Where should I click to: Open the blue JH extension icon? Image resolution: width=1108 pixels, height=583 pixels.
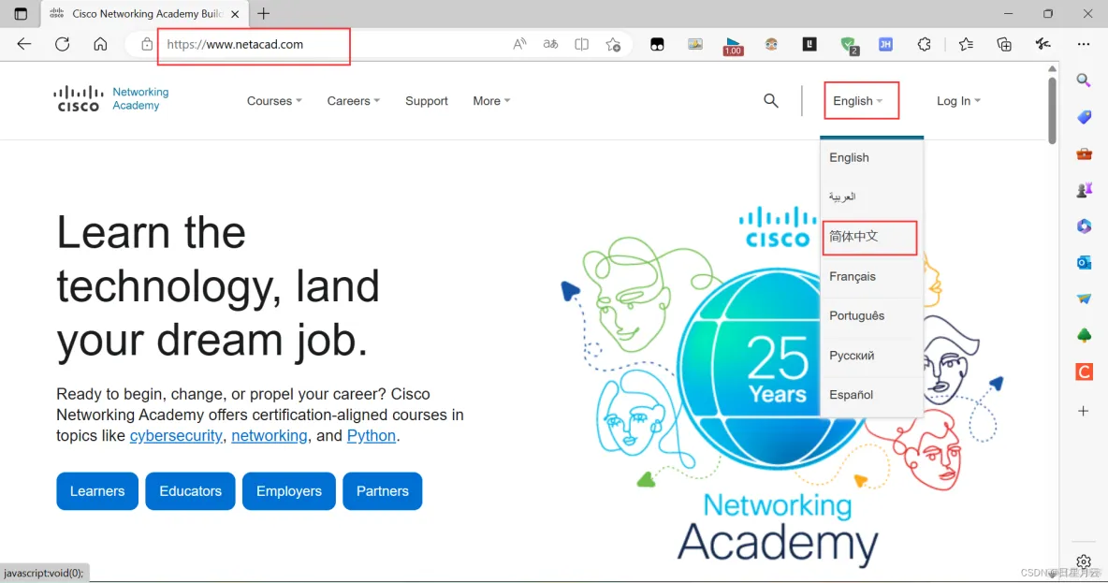pos(885,44)
